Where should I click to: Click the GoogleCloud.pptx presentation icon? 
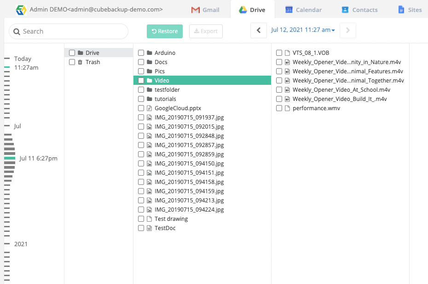[149, 108]
